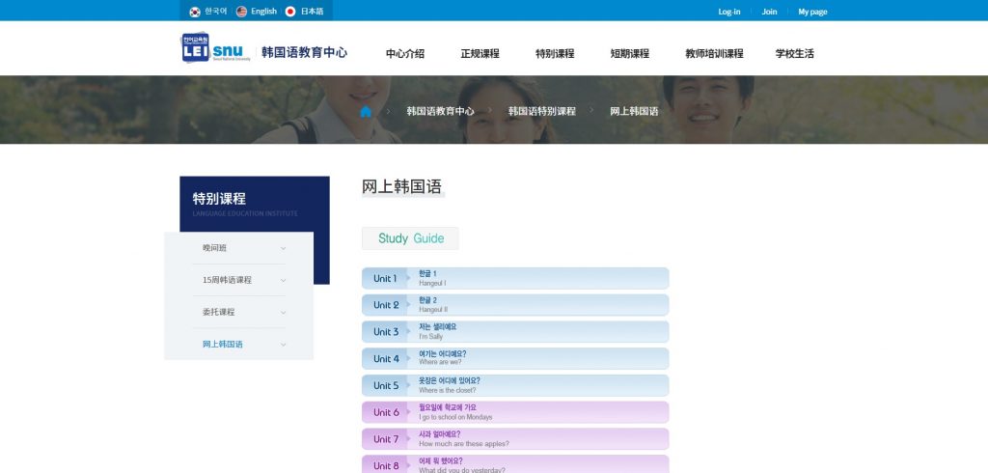Click the Korean flag icon
This screenshot has width=988, height=473.
(195, 12)
